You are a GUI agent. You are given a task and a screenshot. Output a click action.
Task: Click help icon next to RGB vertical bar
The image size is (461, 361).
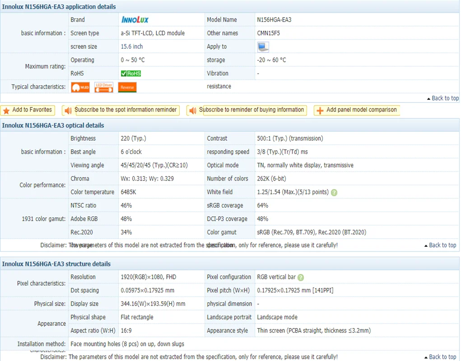point(300,277)
